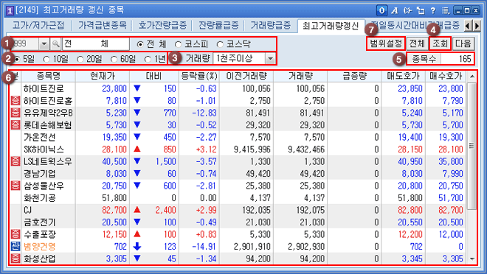Click the 다음 button
The height and width of the screenshot is (274, 487).
[463, 43]
